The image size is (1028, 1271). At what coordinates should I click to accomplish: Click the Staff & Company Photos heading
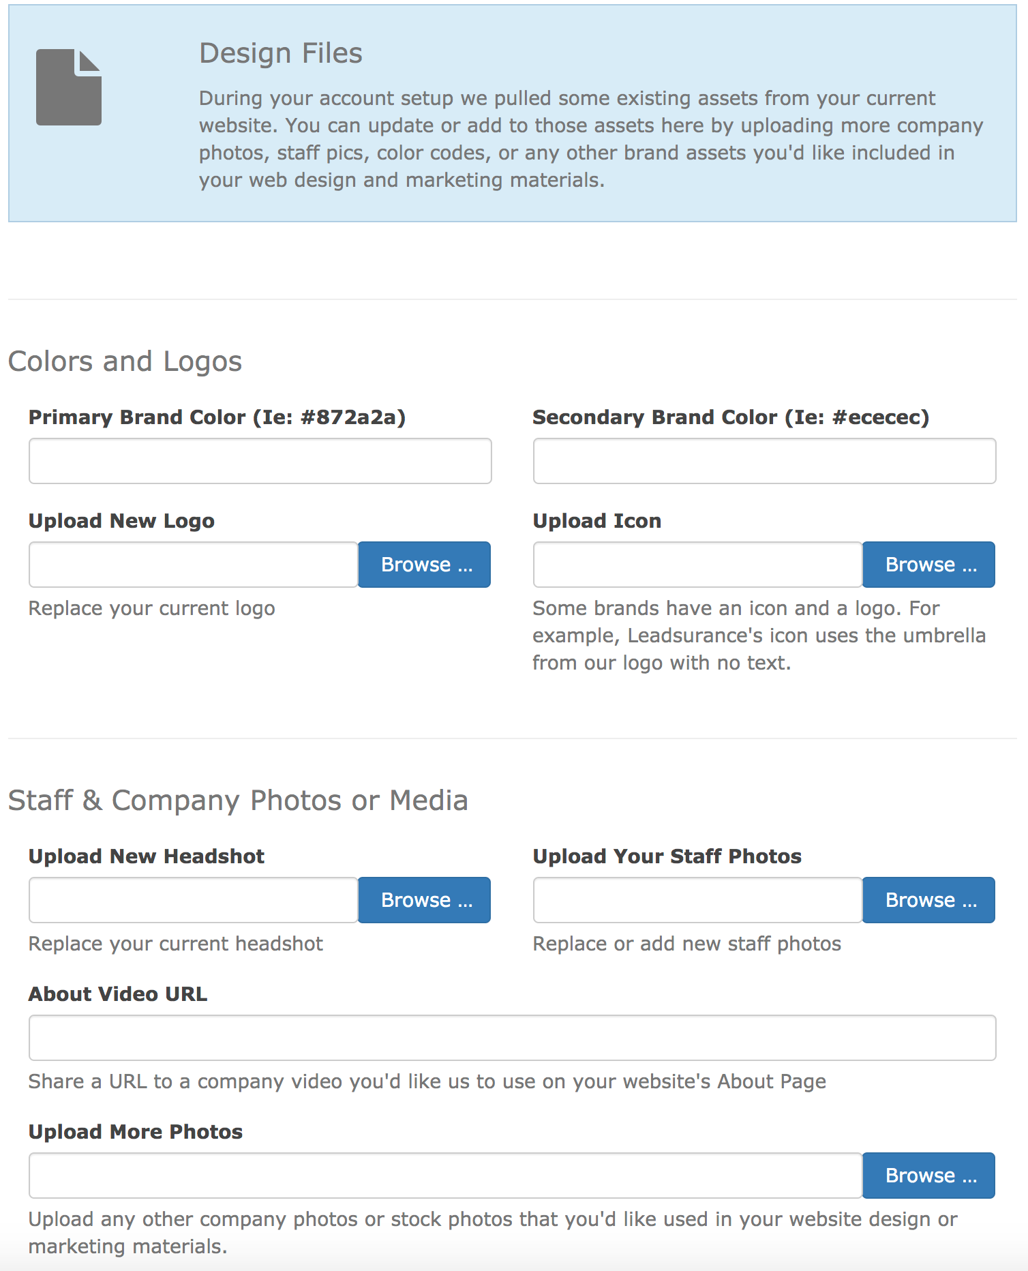237,800
